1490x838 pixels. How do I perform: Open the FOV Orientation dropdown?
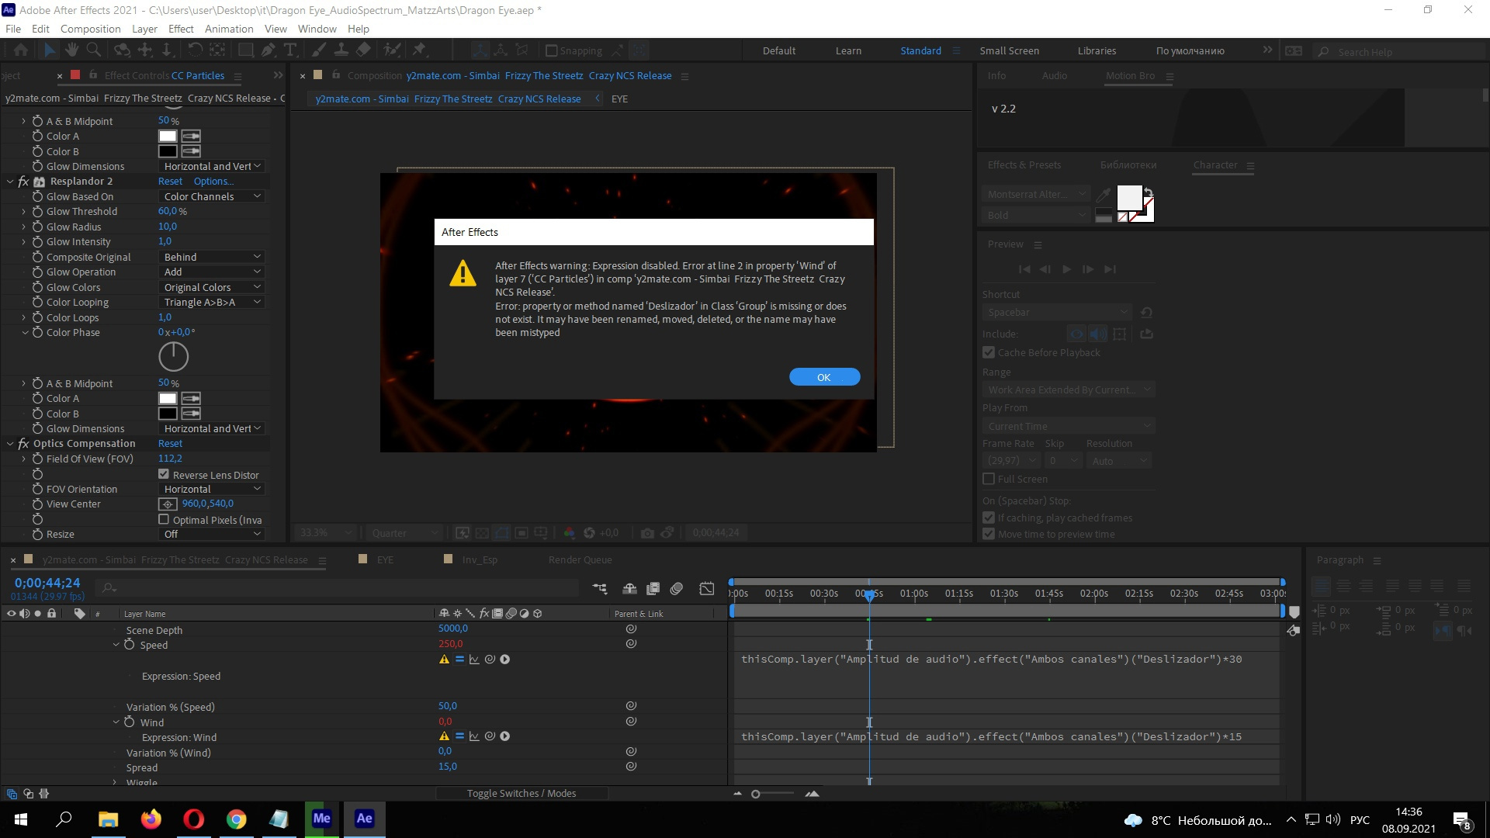pos(211,489)
